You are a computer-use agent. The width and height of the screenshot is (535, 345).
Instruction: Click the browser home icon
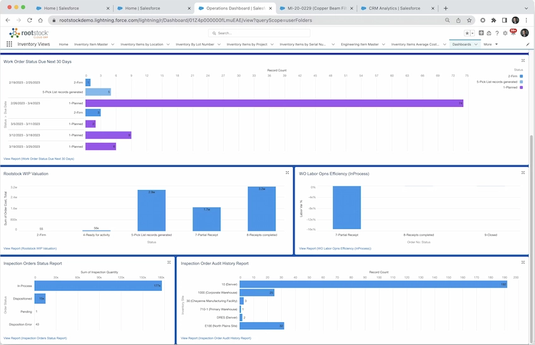tap(40, 20)
